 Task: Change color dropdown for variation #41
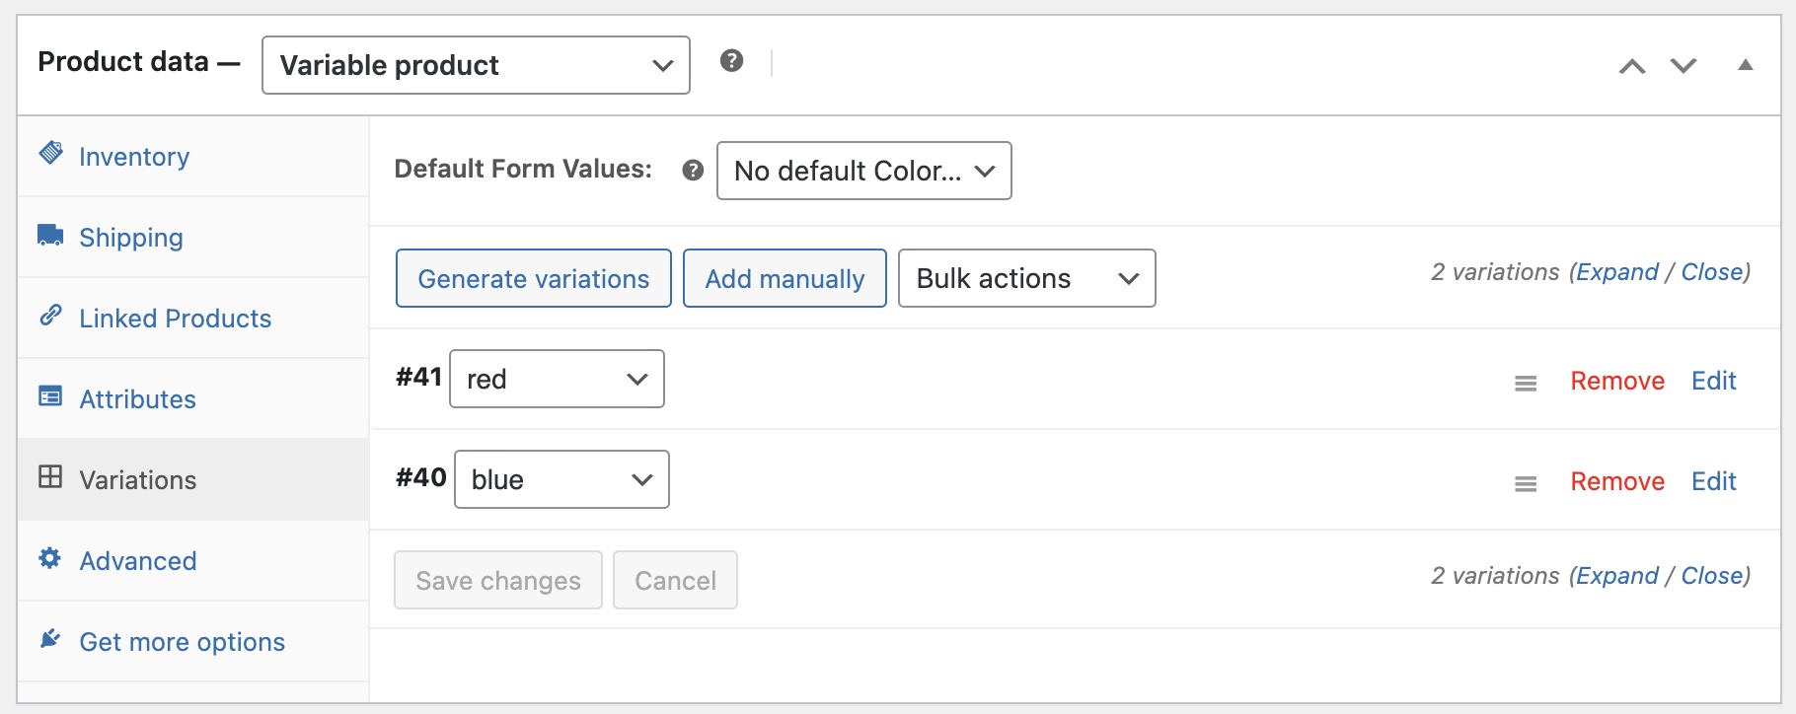click(557, 380)
